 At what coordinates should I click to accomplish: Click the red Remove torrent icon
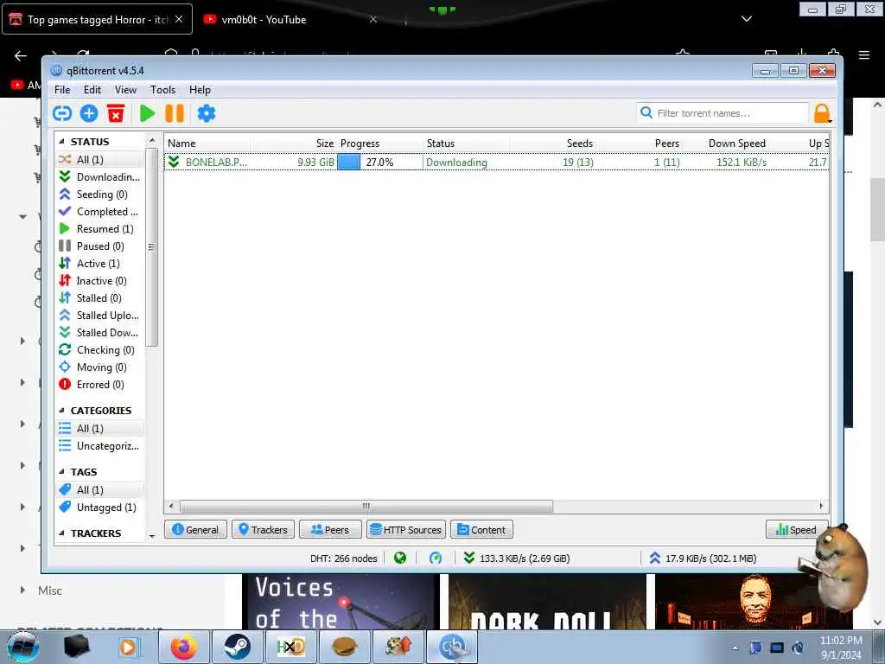(x=116, y=113)
